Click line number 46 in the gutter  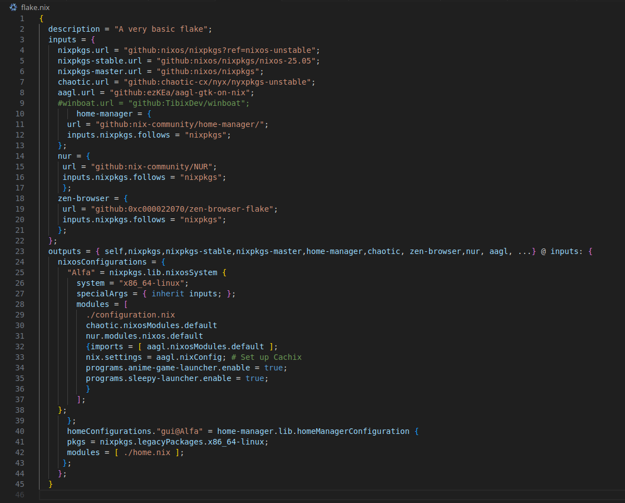tap(19, 495)
